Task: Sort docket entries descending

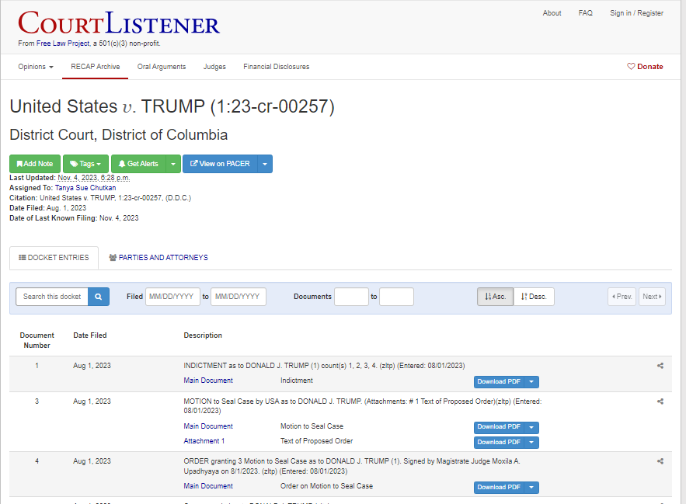Action: (x=534, y=297)
